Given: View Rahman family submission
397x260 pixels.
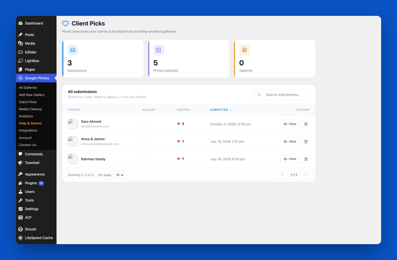Looking at the screenshot, I should (290, 159).
